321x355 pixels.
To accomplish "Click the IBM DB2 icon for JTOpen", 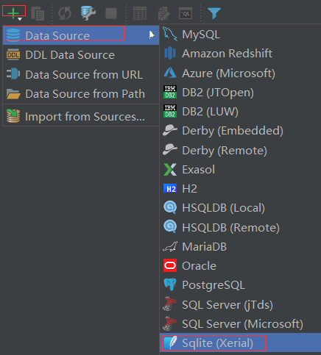I will pyautogui.click(x=170, y=92).
